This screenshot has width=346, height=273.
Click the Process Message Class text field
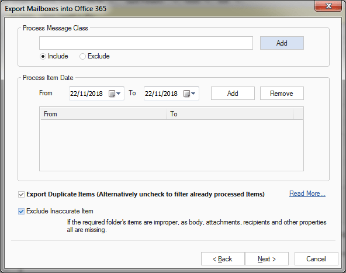(146, 43)
